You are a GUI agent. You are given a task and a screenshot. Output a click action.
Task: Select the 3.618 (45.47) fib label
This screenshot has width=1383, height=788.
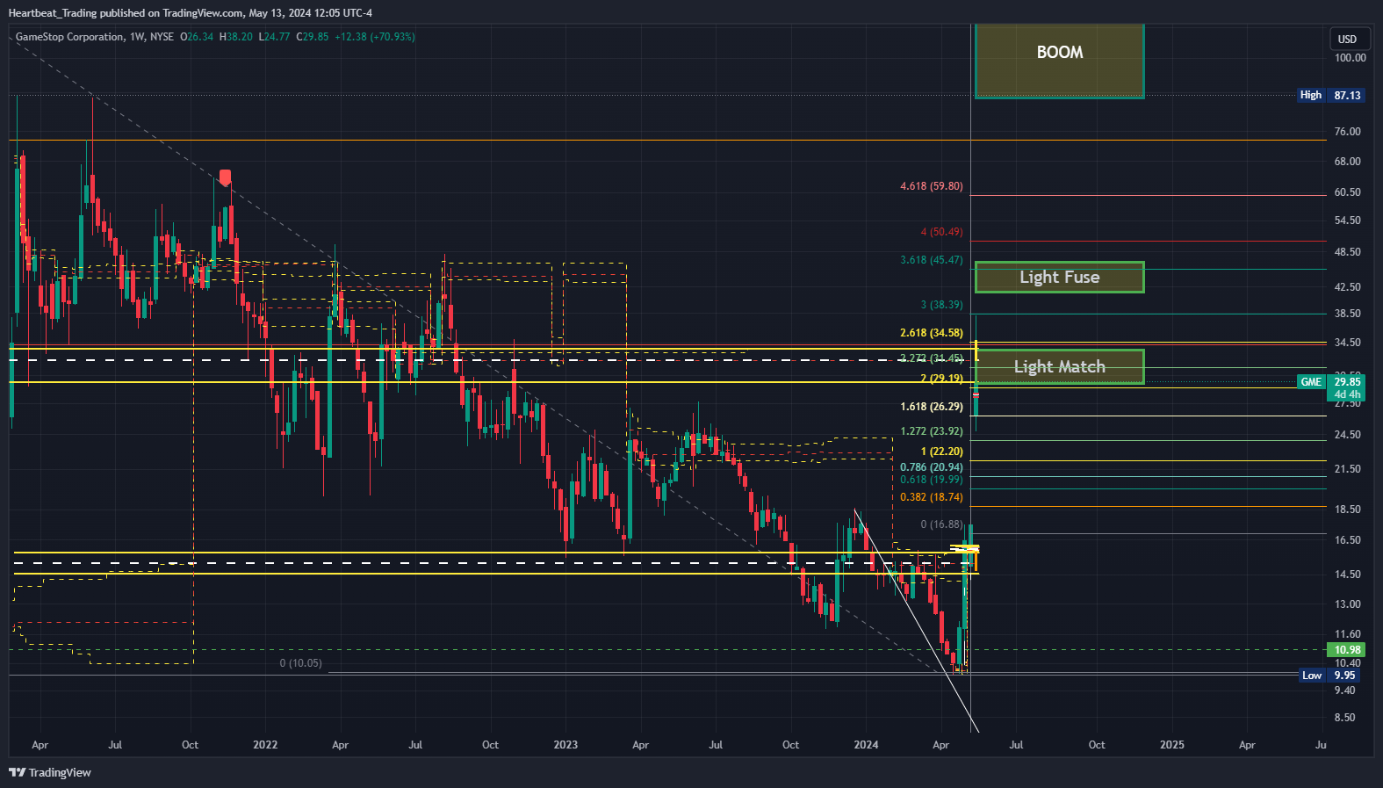coord(931,260)
